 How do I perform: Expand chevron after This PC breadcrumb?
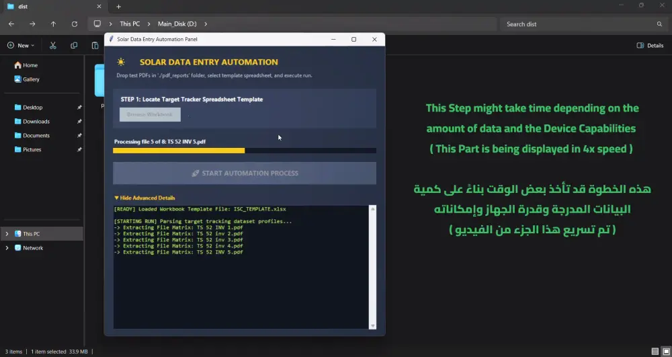149,24
